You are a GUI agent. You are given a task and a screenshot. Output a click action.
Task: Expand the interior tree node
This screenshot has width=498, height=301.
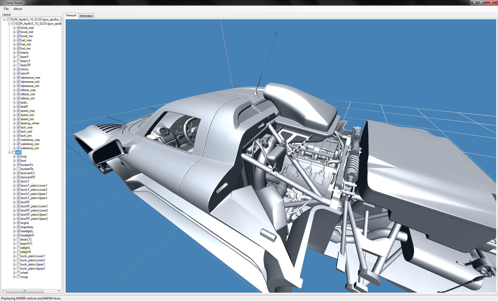point(15,53)
